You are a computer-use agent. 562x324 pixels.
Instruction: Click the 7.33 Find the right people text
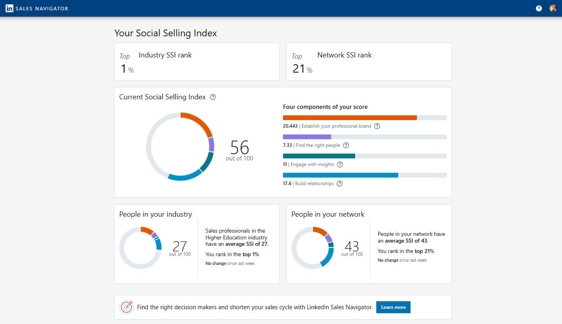[311, 145]
